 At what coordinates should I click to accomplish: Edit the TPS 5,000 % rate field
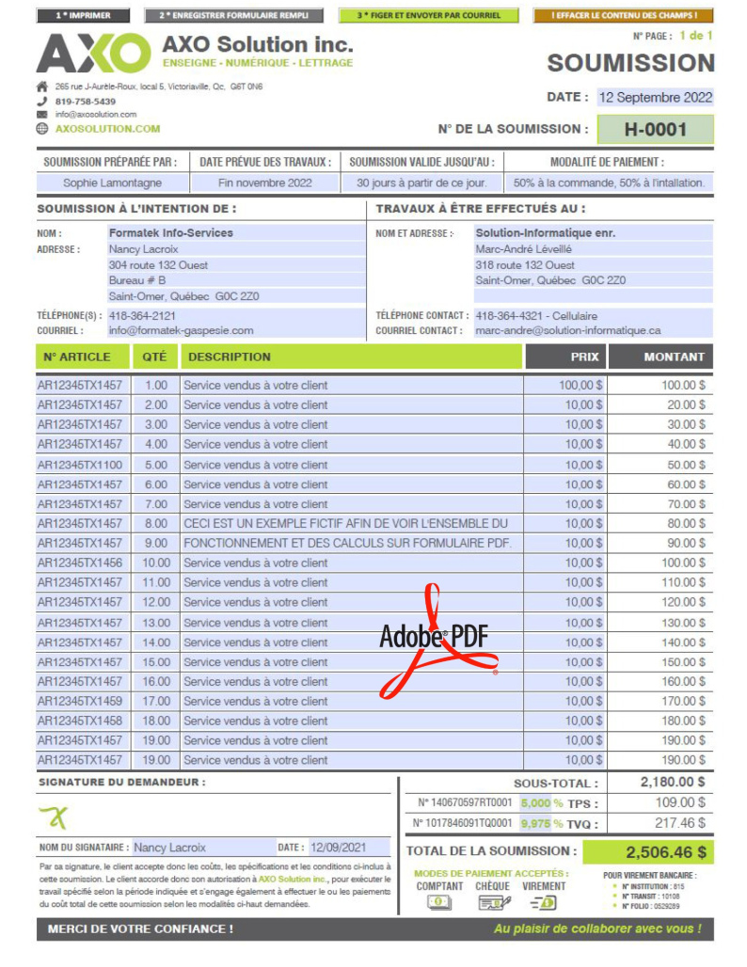535,803
